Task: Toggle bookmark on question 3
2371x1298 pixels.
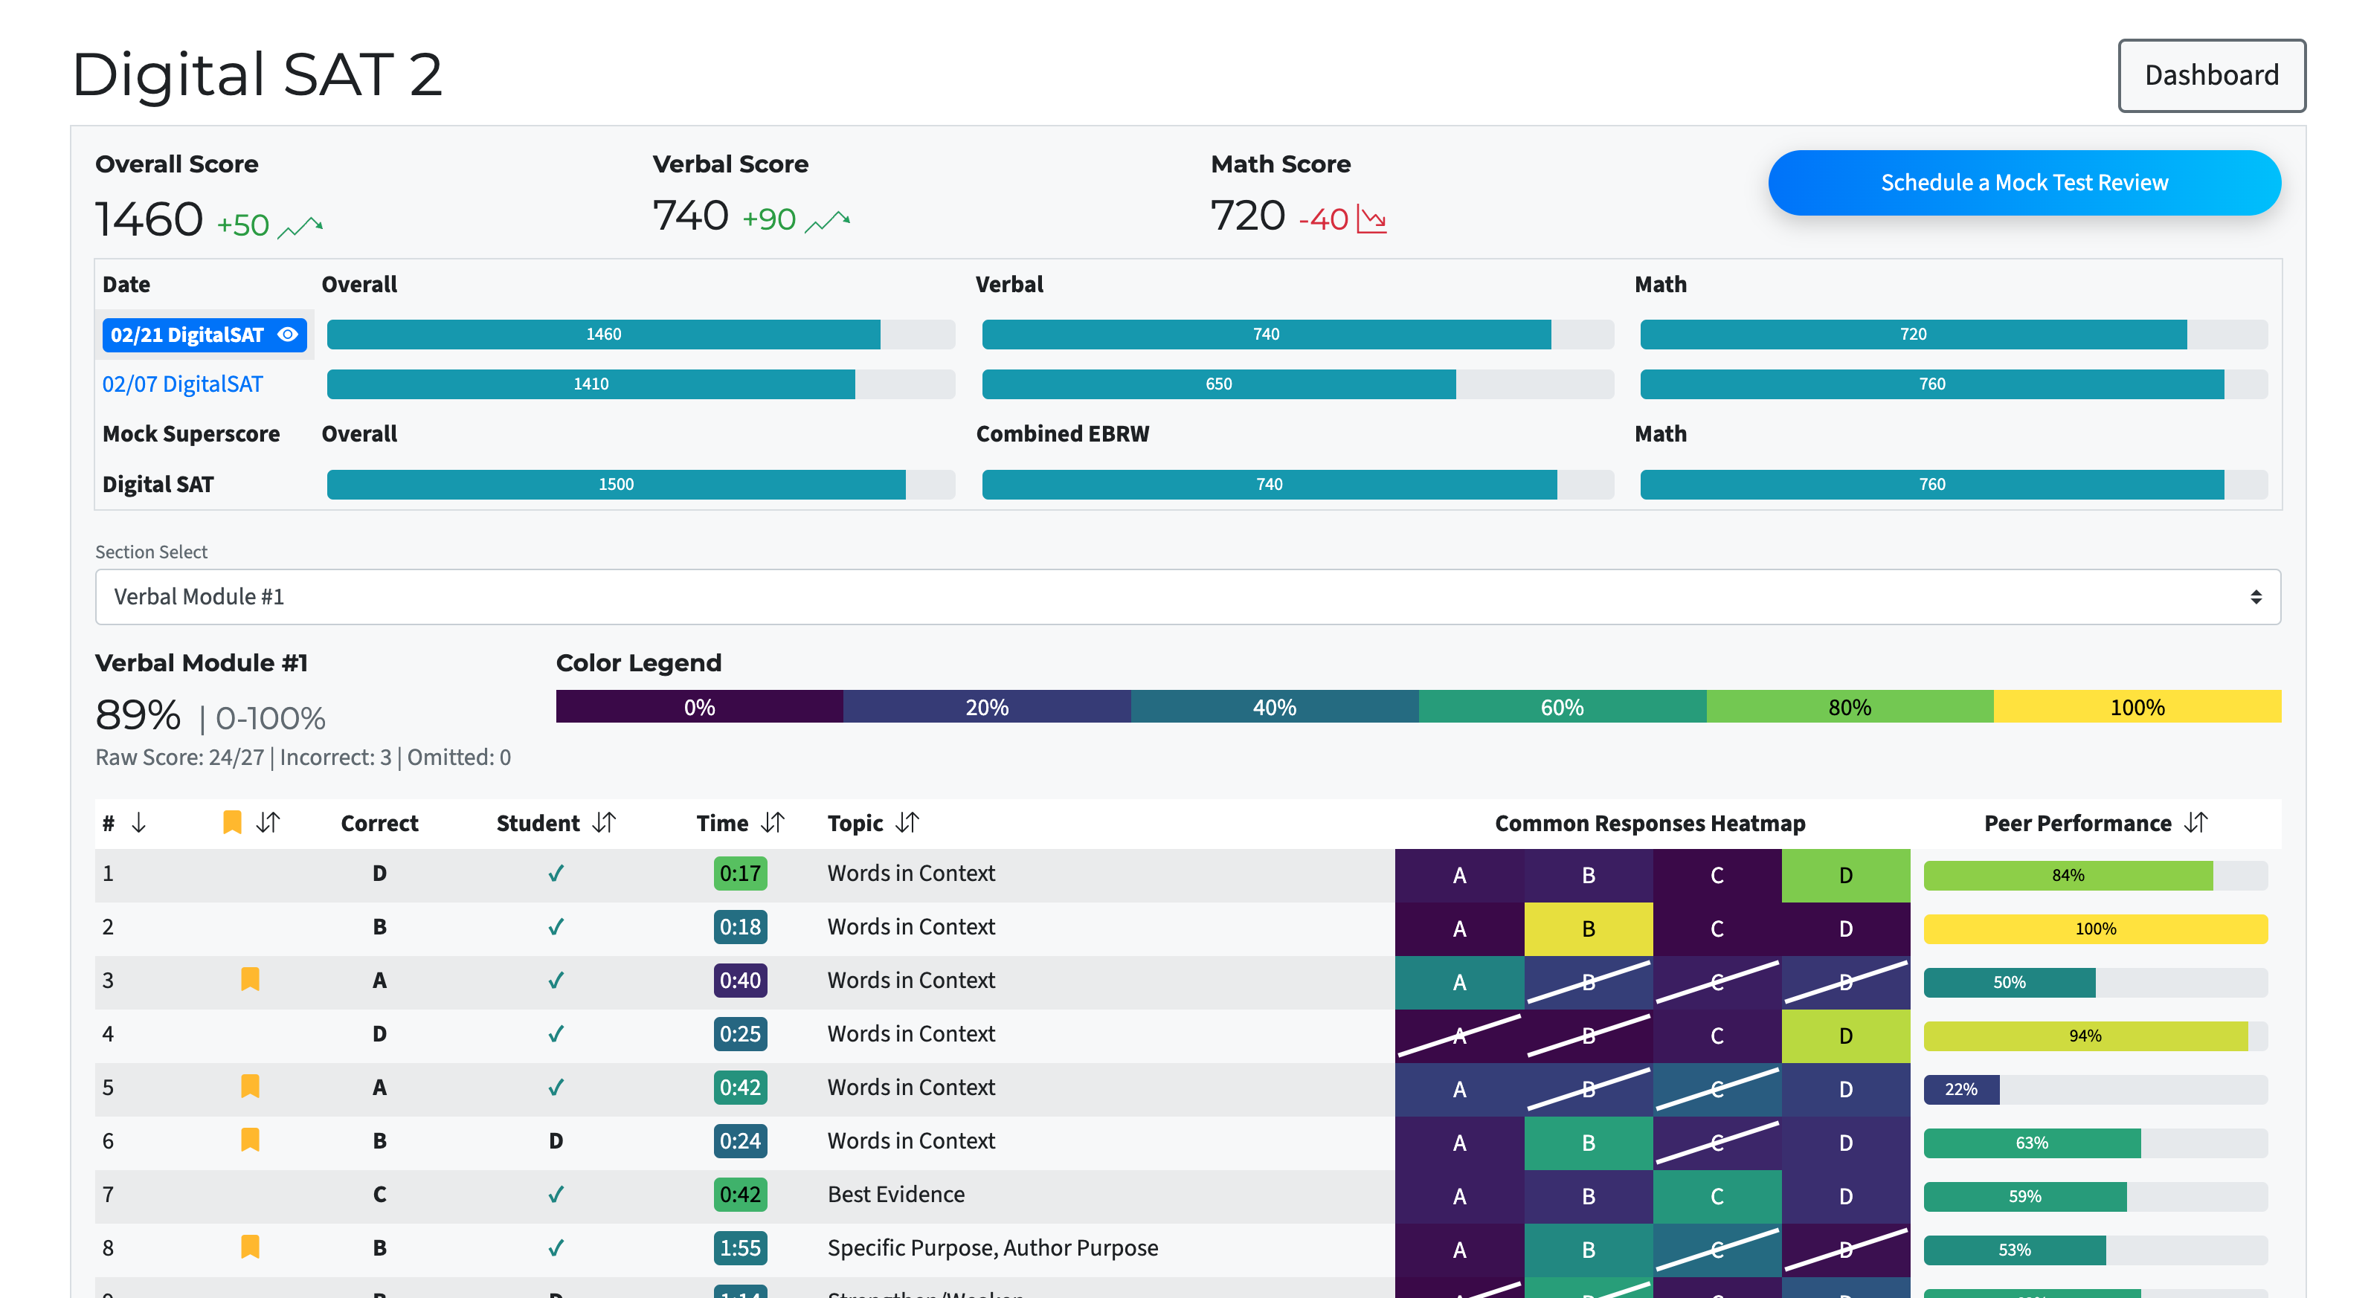Action: [x=249, y=980]
